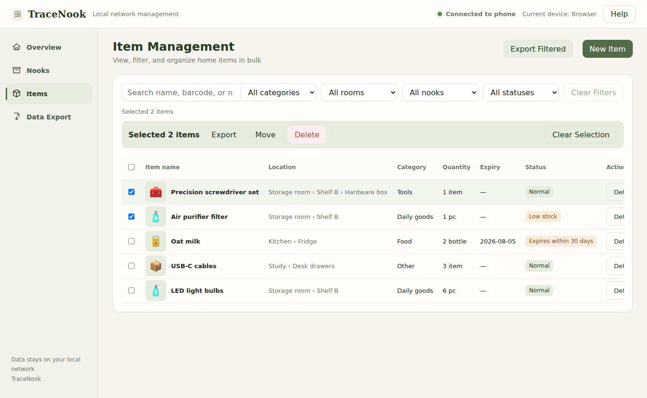Click the Oat milk item name
The width and height of the screenshot is (647, 398).
click(x=186, y=241)
